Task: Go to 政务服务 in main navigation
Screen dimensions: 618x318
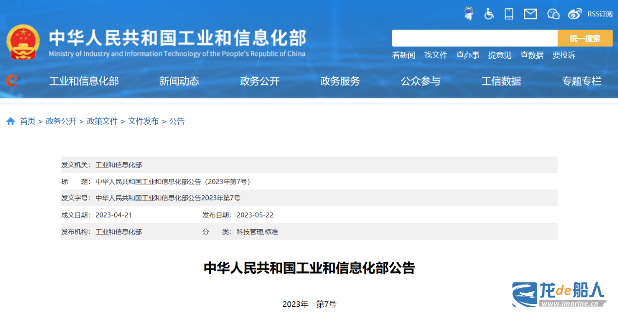Action: tap(340, 81)
